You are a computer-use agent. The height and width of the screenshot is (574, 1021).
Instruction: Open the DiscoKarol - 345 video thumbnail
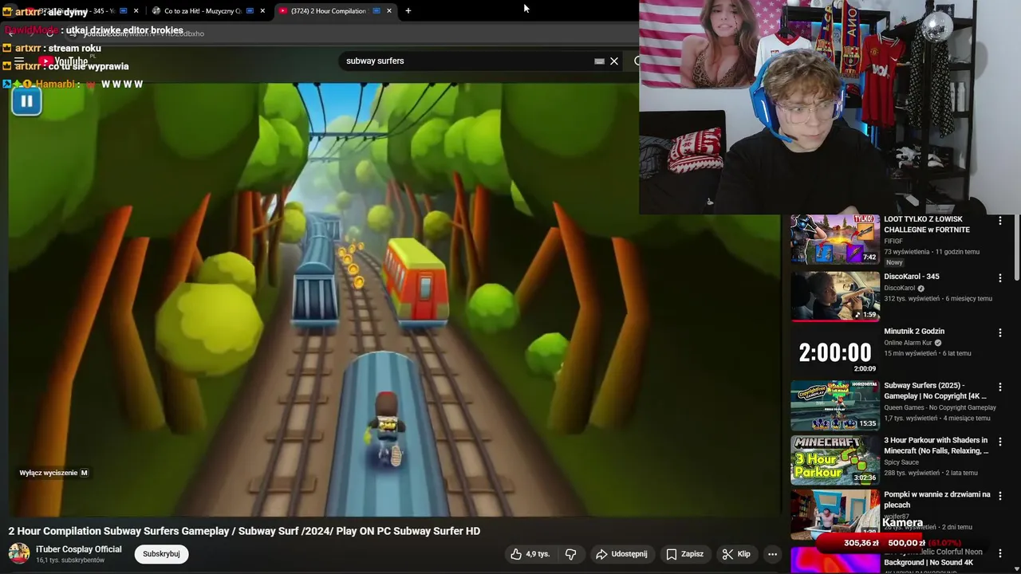tap(835, 296)
